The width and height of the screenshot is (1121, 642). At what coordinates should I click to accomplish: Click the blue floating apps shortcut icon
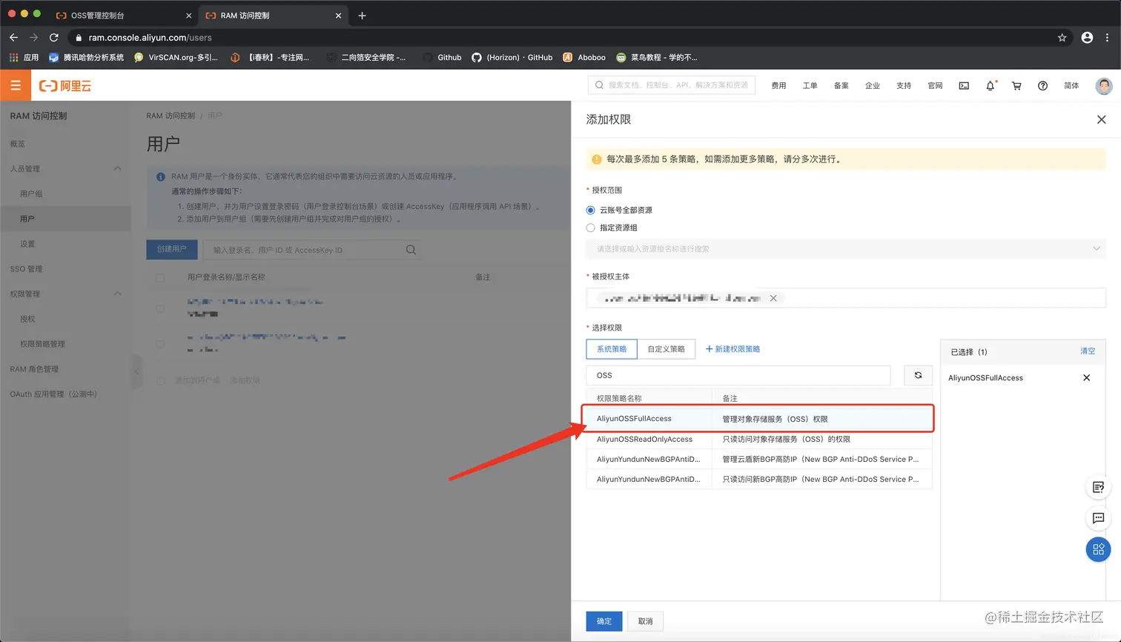(x=1098, y=549)
